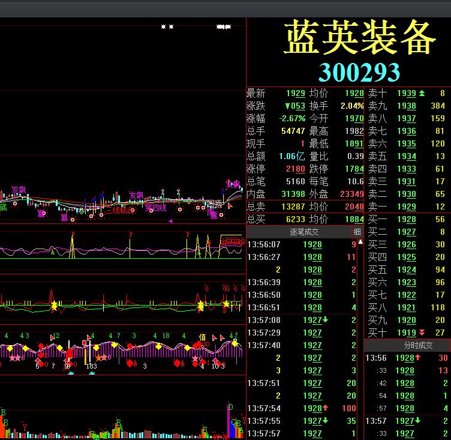Screen dimensions: 451x440
Task: Click the green D marker on the volume chart
Action: (x=230, y=407)
